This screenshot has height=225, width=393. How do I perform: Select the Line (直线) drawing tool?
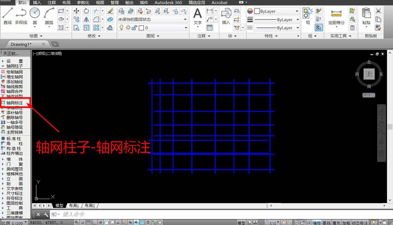point(7,15)
